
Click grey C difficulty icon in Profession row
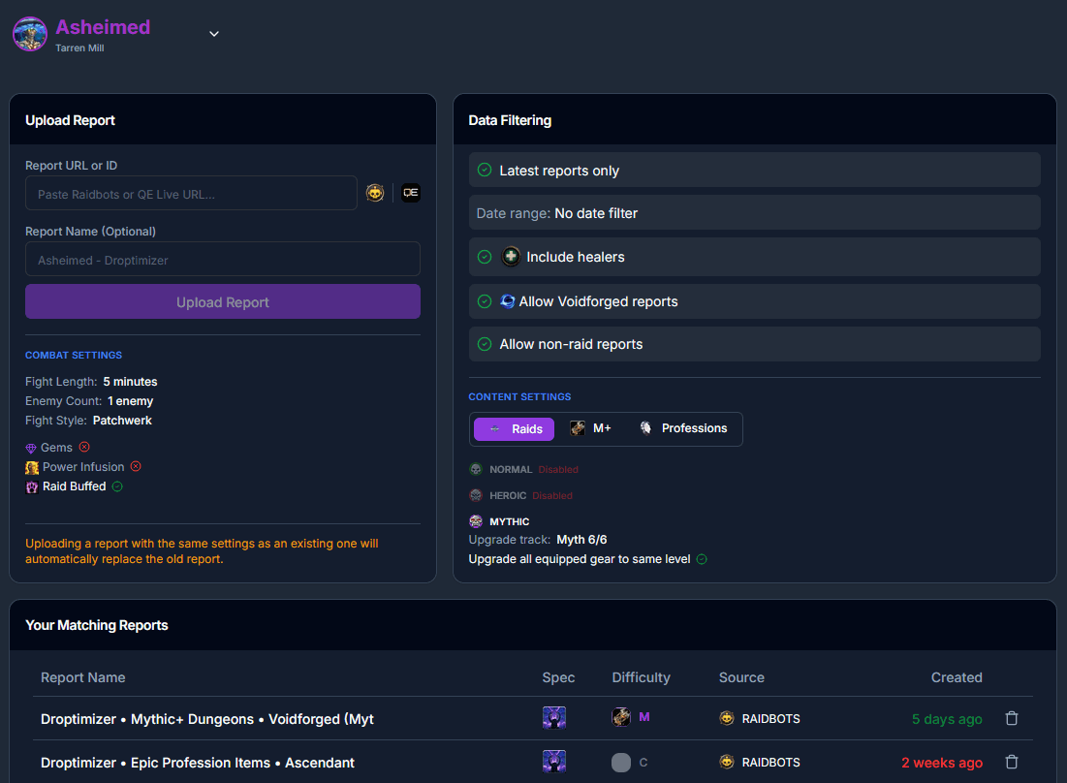621,763
